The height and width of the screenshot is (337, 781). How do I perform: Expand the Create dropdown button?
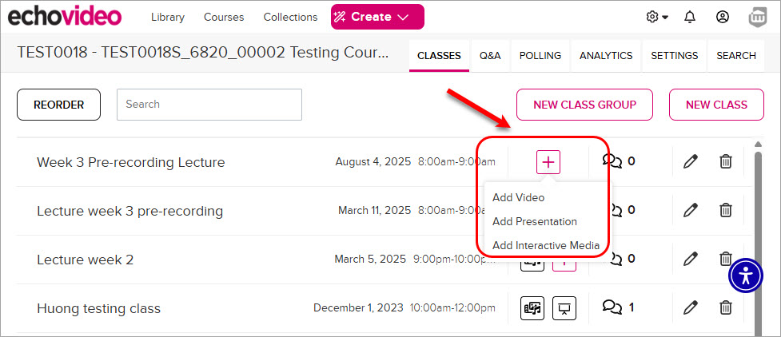pos(377,17)
